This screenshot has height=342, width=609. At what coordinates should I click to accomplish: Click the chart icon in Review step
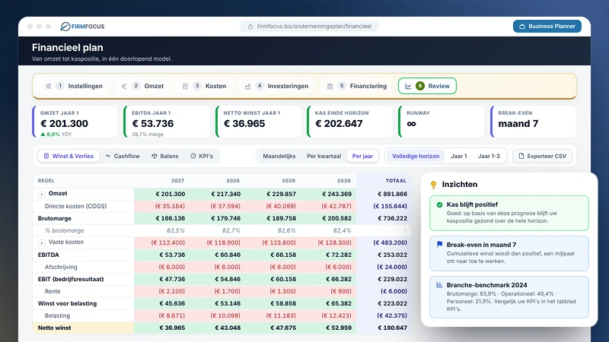[408, 86]
